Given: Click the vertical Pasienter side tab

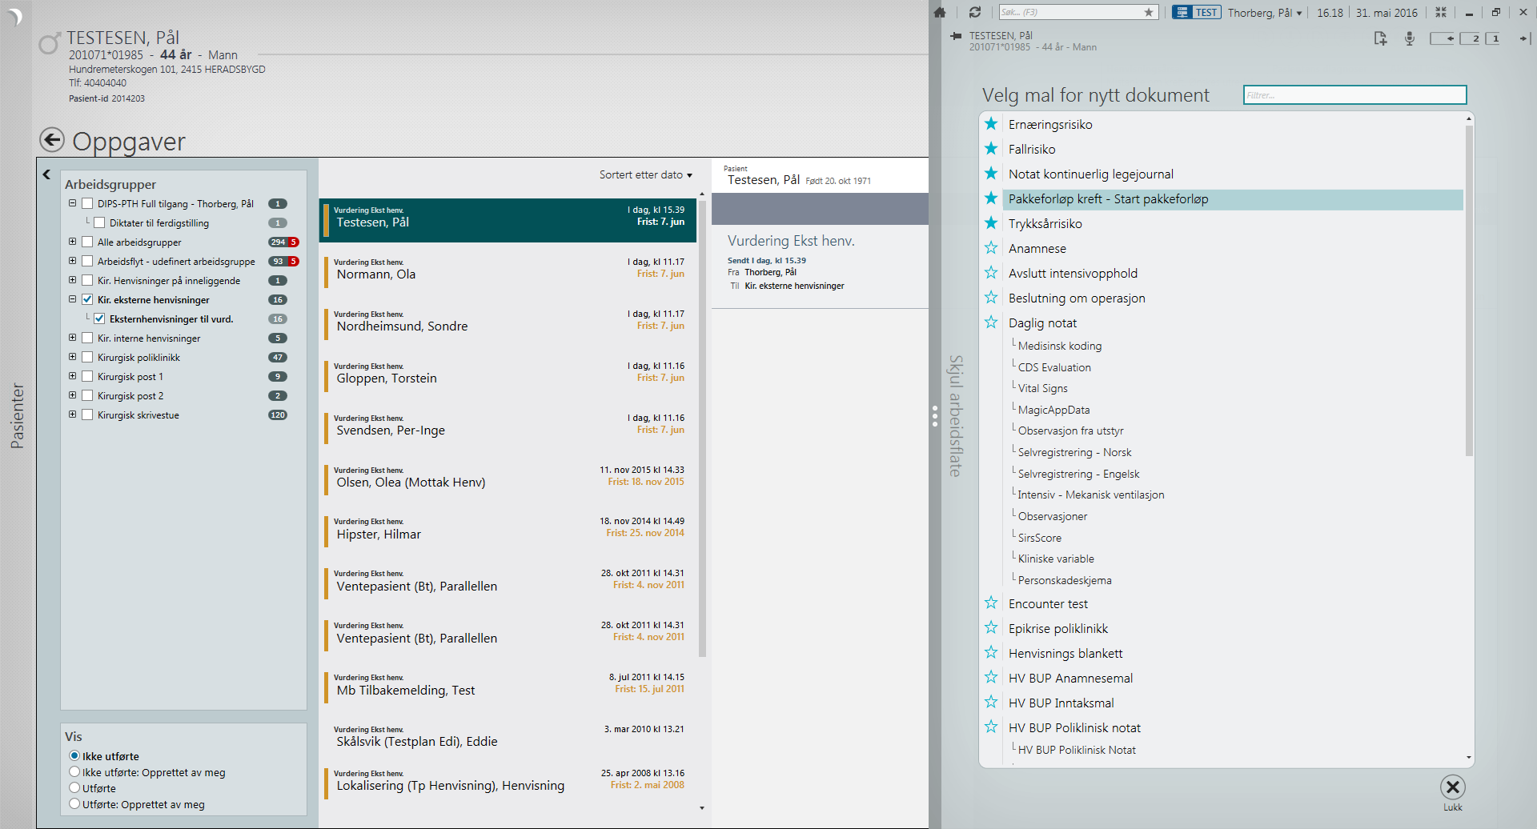Looking at the screenshot, I should [17, 415].
